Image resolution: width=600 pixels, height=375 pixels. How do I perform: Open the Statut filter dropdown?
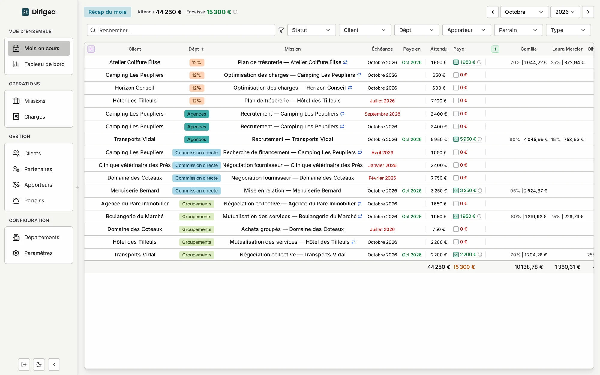tap(311, 30)
